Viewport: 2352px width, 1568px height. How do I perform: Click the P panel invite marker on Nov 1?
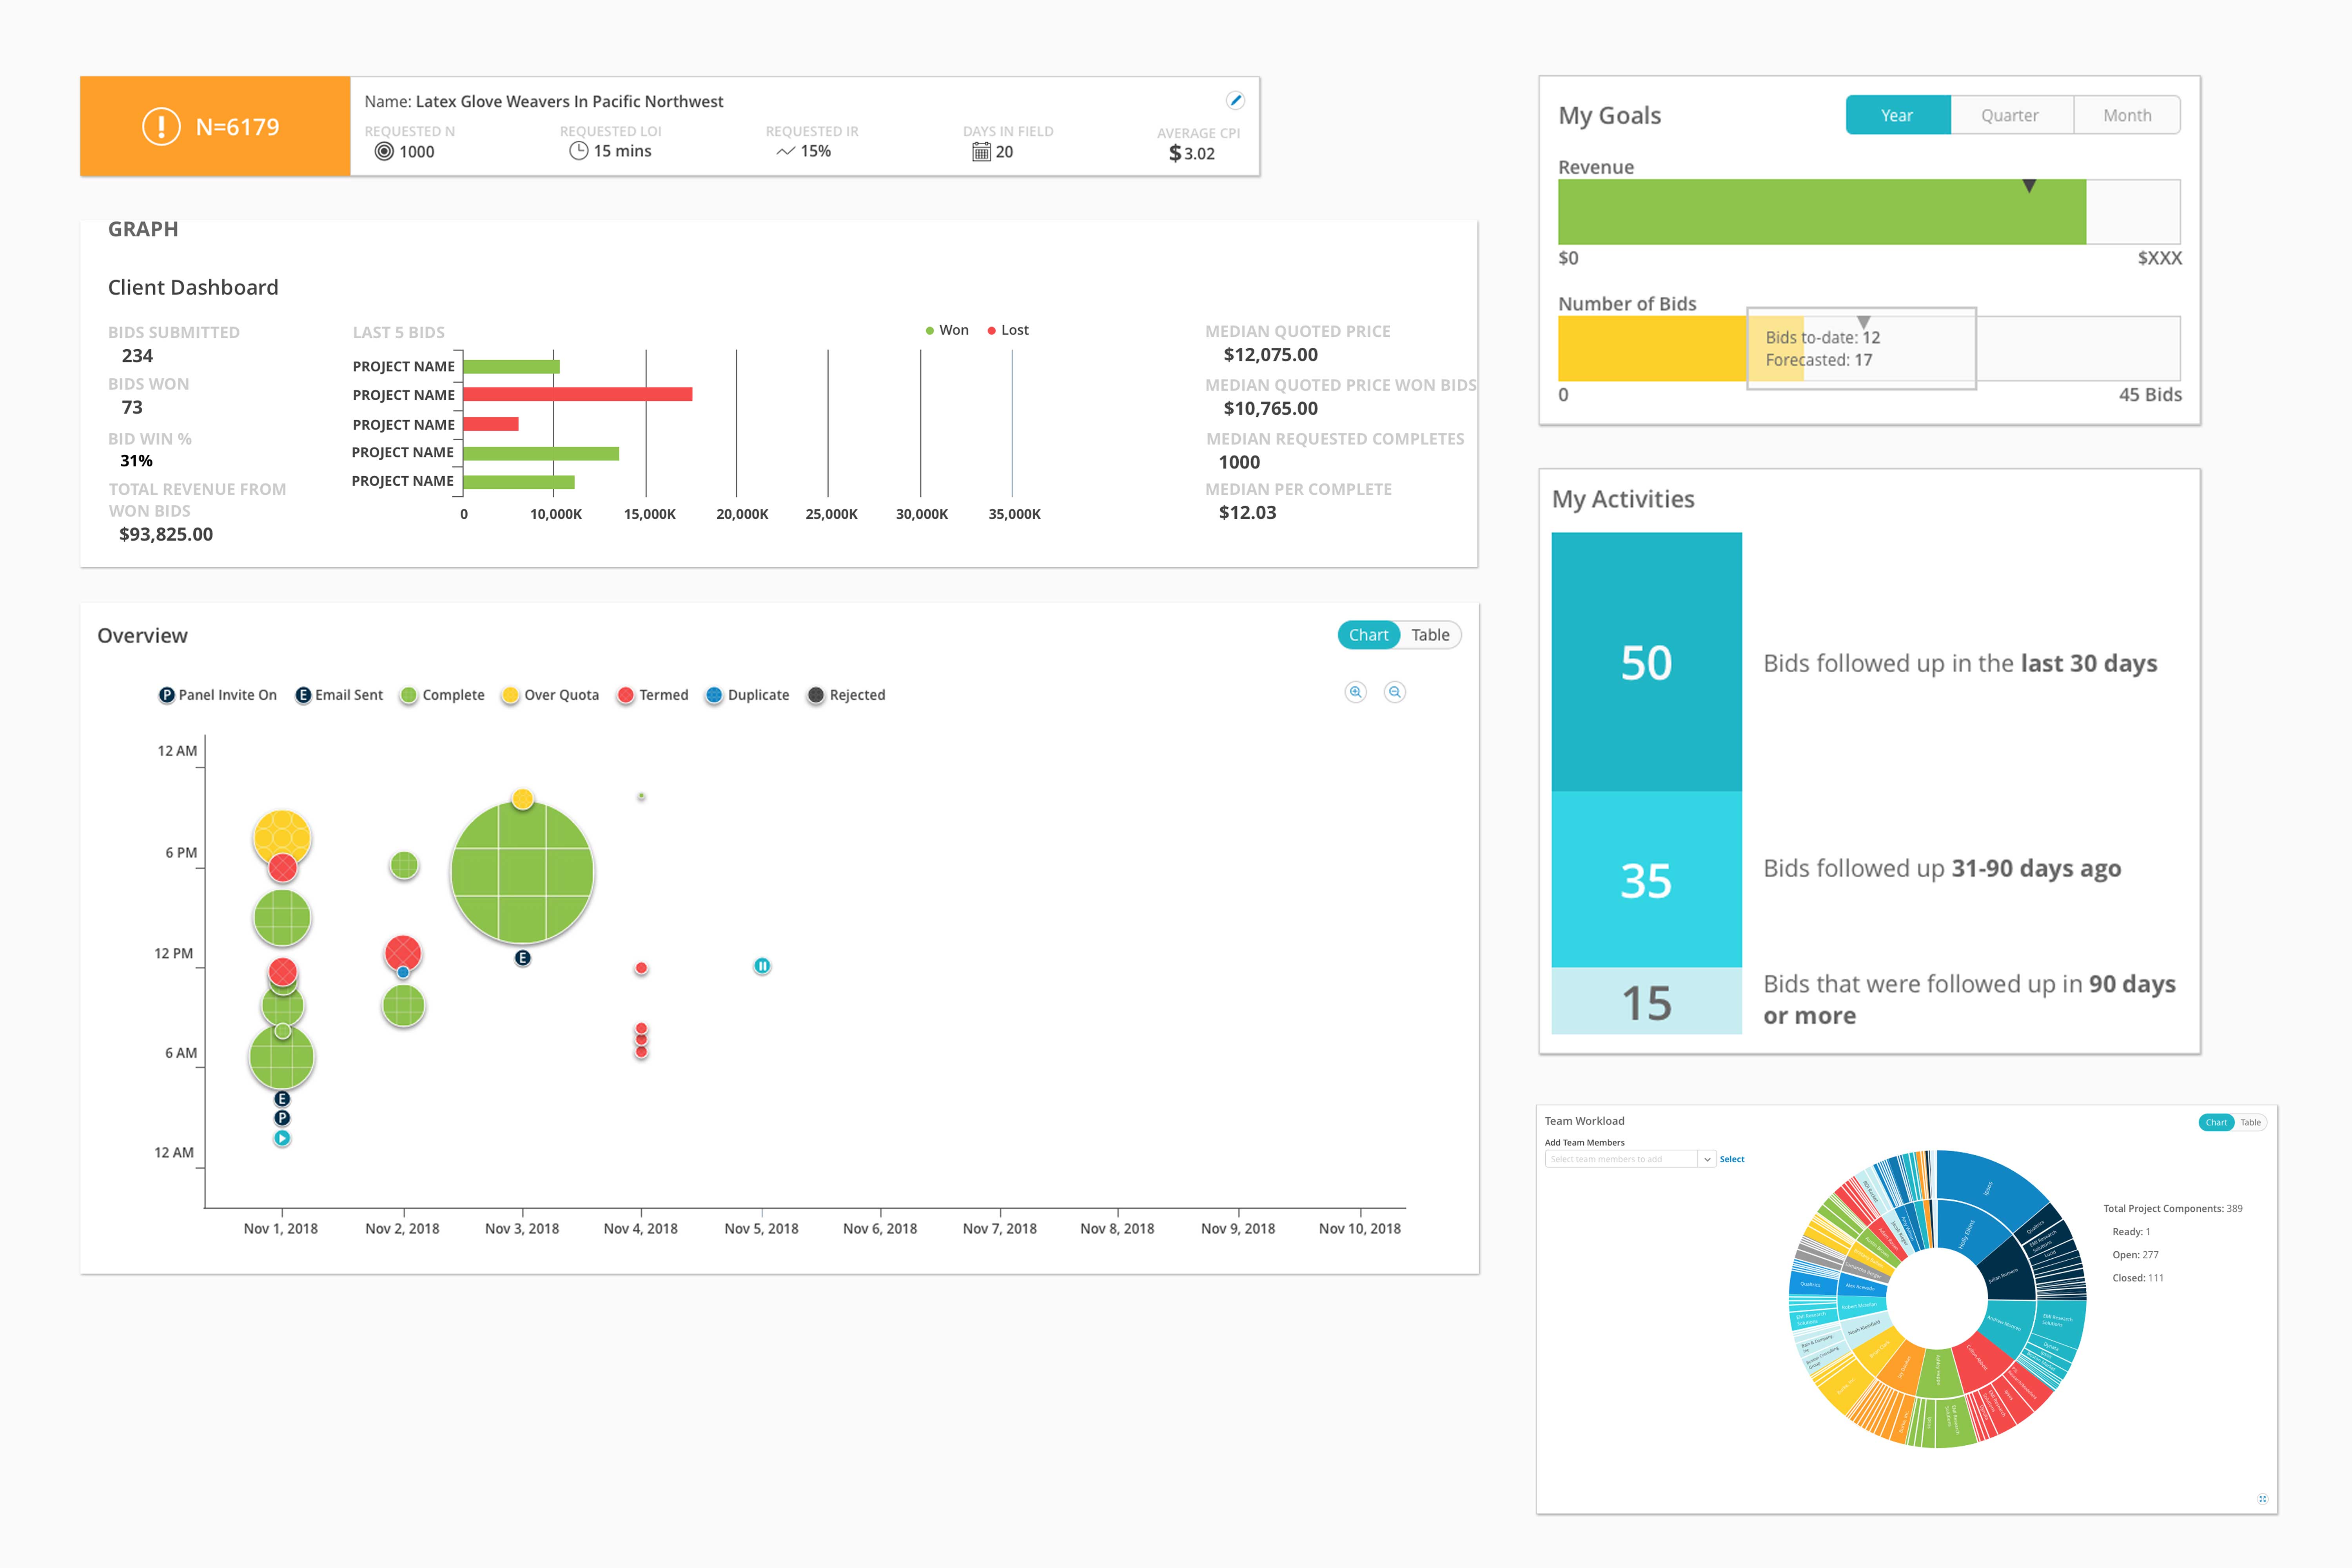pyautogui.click(x=282, y=1118)
